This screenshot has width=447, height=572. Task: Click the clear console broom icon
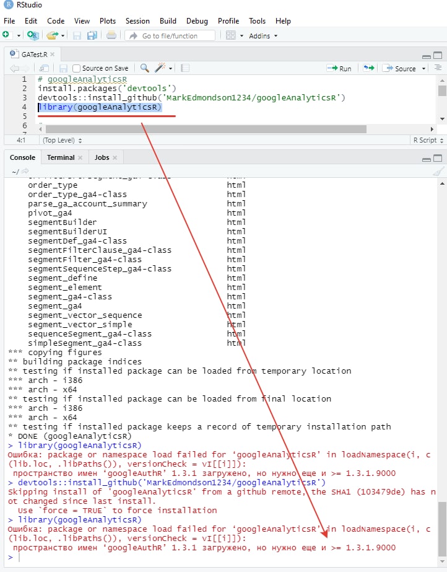[x=438, y=172]
